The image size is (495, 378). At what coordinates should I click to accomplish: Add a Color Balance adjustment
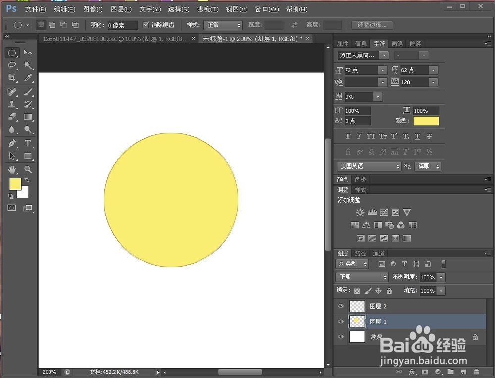click(x=366, y=225)
